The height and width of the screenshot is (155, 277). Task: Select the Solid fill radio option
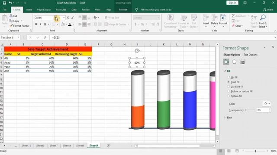(229, 82)
